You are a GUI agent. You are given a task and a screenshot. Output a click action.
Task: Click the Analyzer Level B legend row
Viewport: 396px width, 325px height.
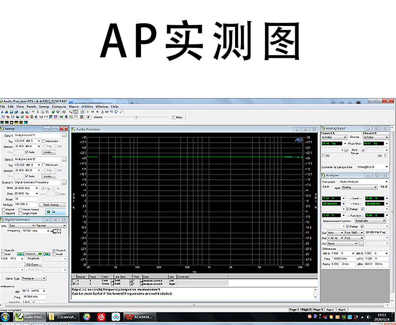pos(150,284)
